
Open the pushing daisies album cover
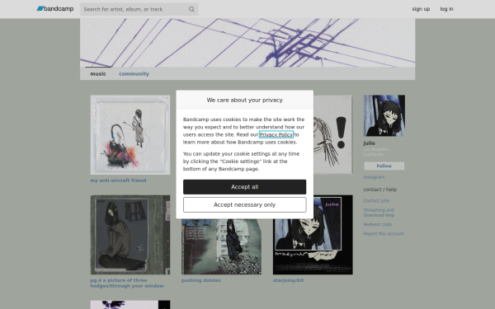[x=221, y=246]
